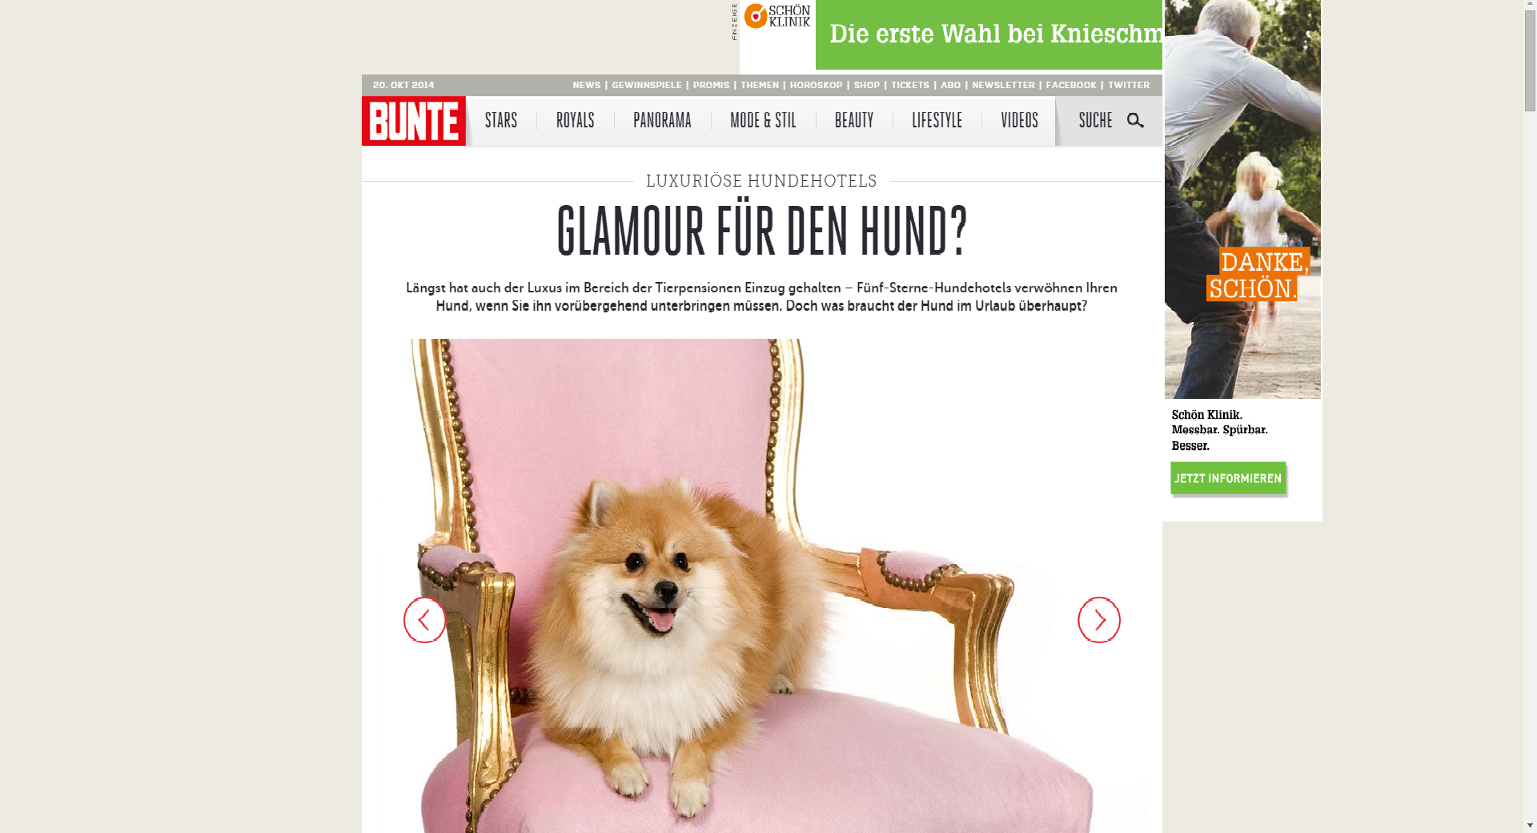Click the Schön Klinik logo in banner
1537x833 pixels.
[x=777, y=16]
